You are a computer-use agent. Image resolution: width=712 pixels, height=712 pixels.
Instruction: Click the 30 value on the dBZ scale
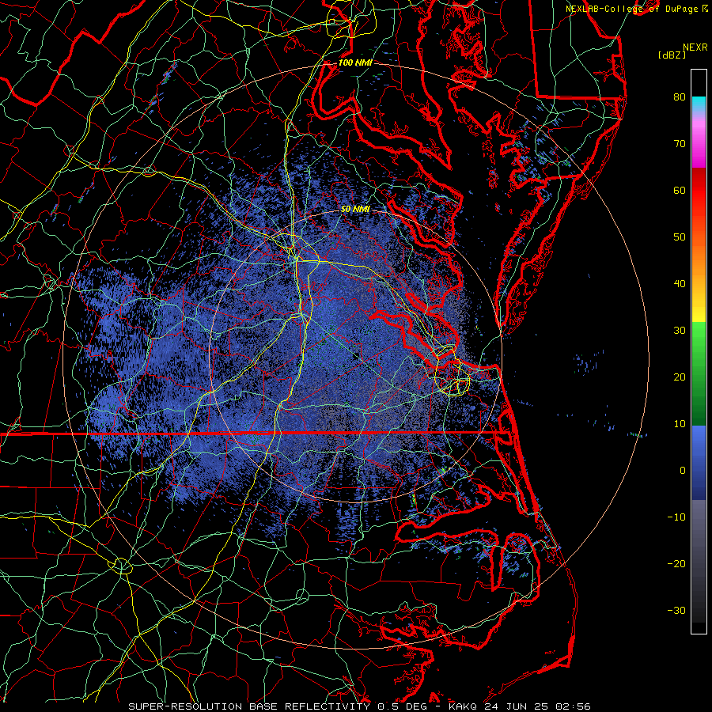pos(680,331)
